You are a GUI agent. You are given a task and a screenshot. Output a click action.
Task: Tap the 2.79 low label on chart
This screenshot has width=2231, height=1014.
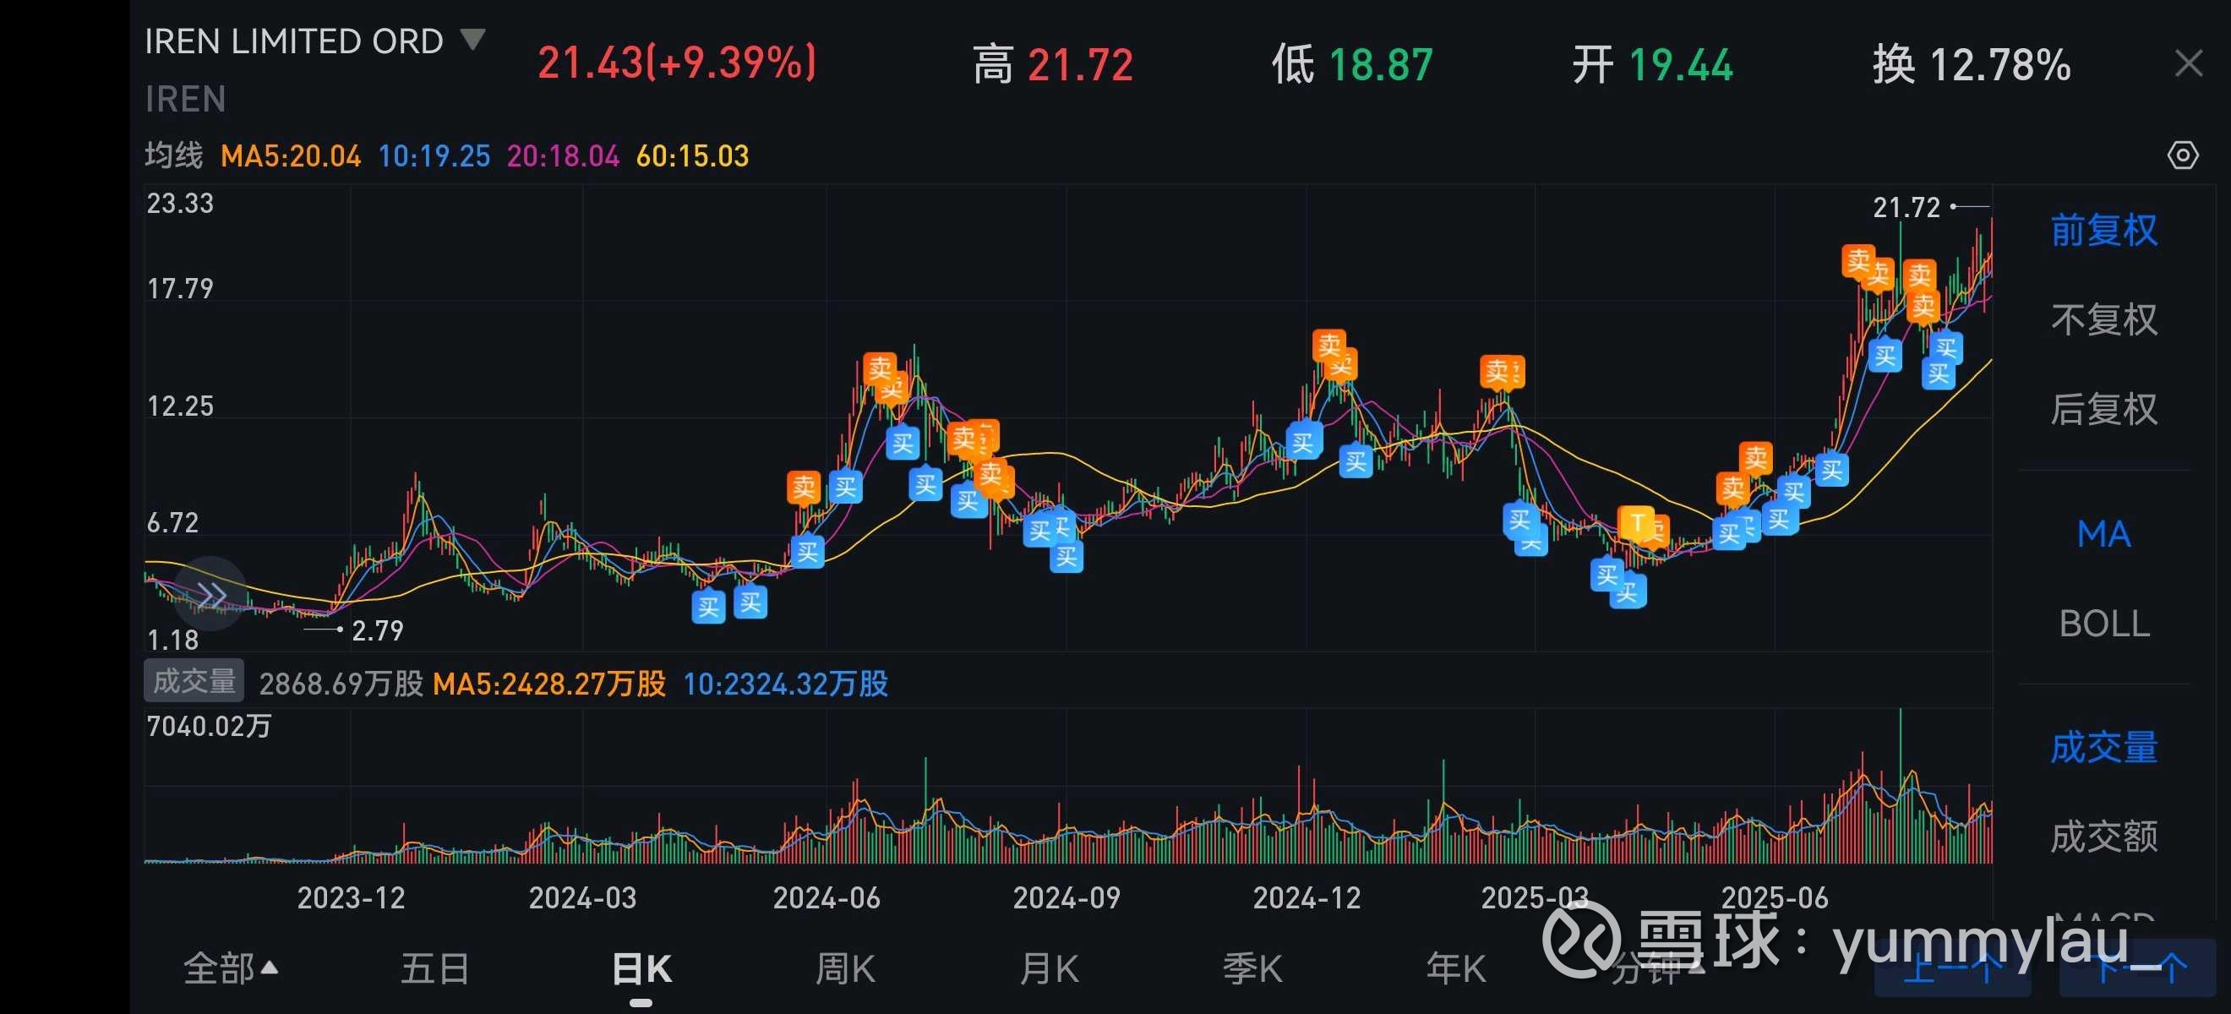click(x=378, y=630)
